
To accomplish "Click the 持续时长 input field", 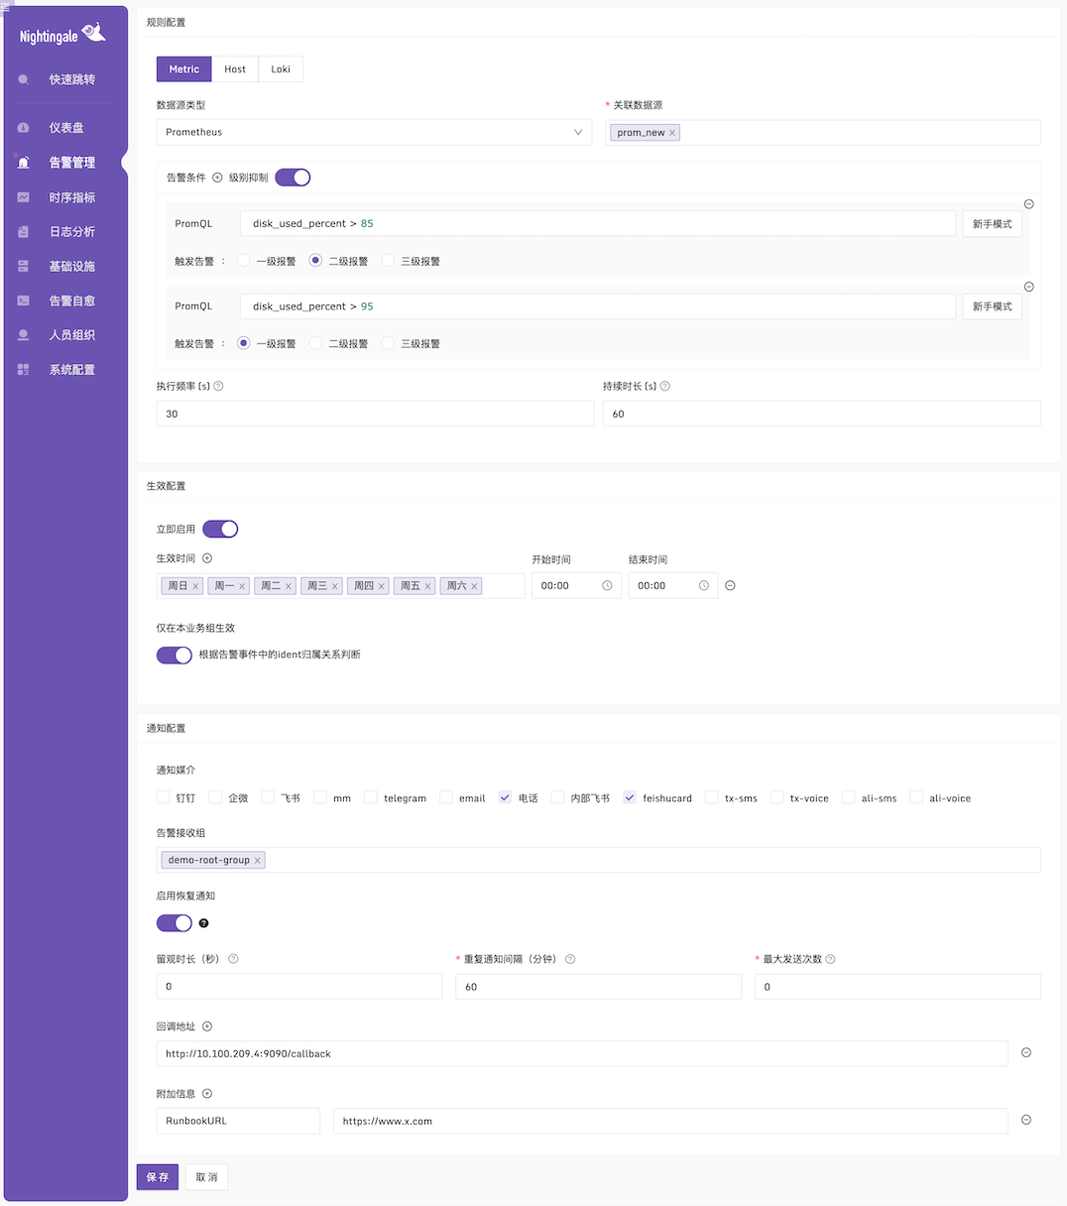I will pyautogui.click(x=821, y=414).
